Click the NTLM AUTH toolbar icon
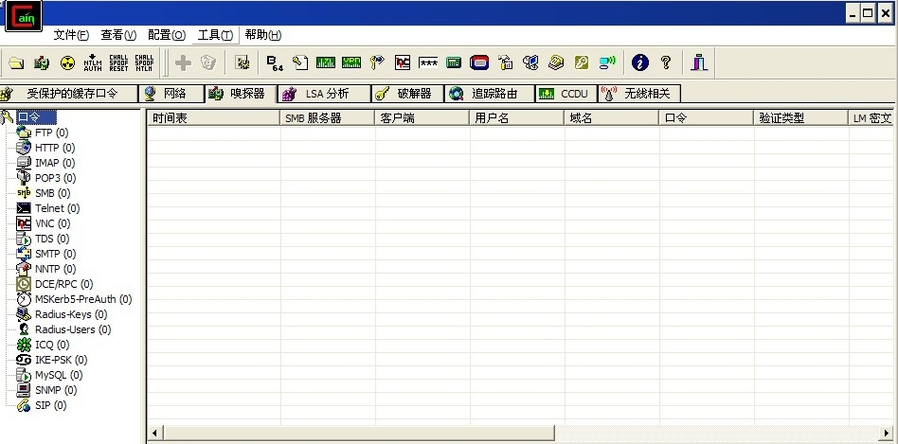The width and height of the screenshot is (898, 444). tap(93, 62)
